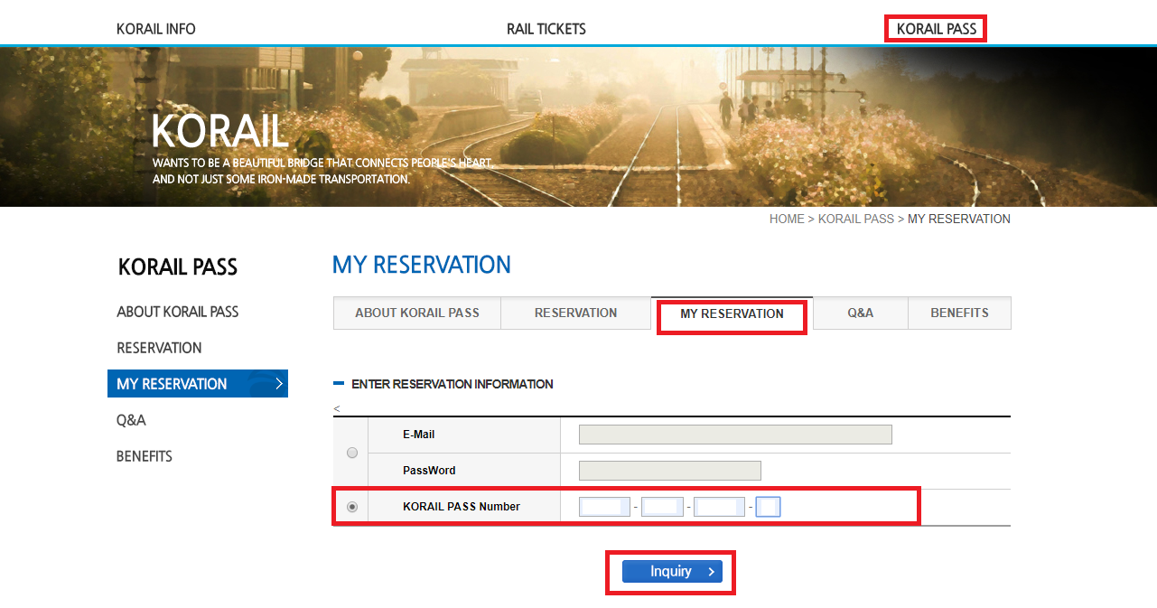The height and width of the screenshot is (608, 1157).
Task: Open BENEFITS from the left sidebar
Action: coord(145,456)
